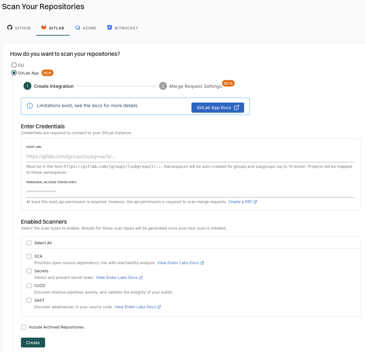Viewport: 365px width, 352px height.
Task: Check the Secrets scanner checkbox
Action: pos(29,271)
